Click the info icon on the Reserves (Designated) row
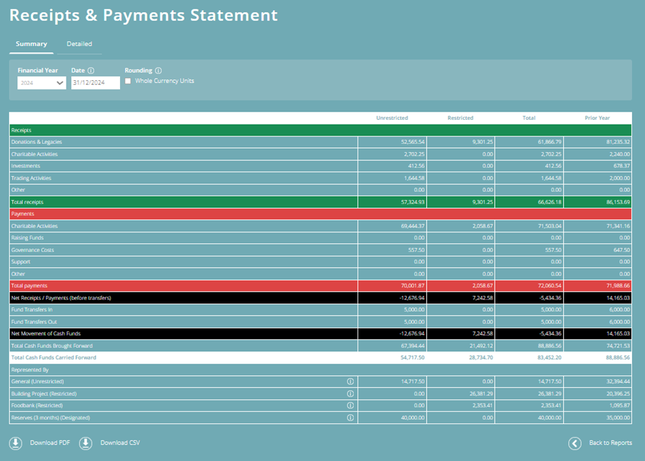 [351, 417]
